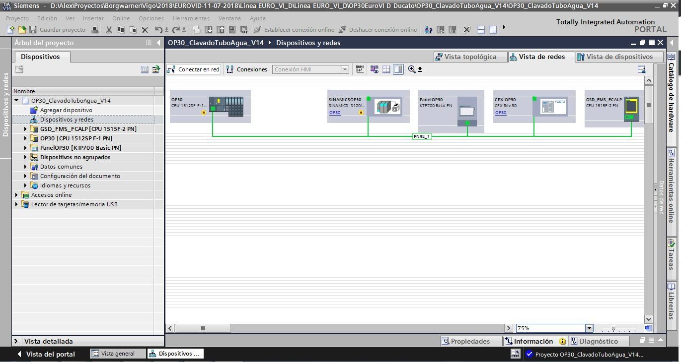Click the Open project icon
This screenshot has width=681, height=362.
[22, 30]
